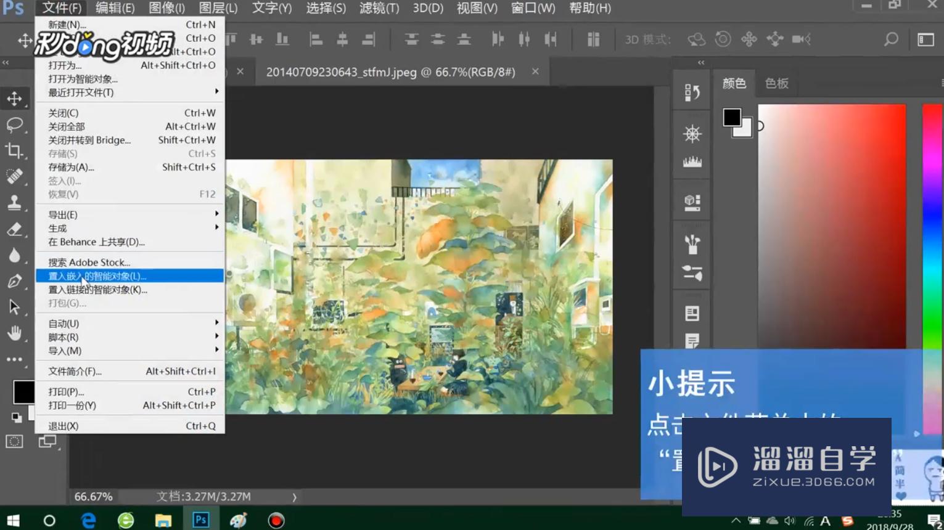Select the Crop tool
The height and width of the screenshot is (530, 944).
click(x=14, y=150)
